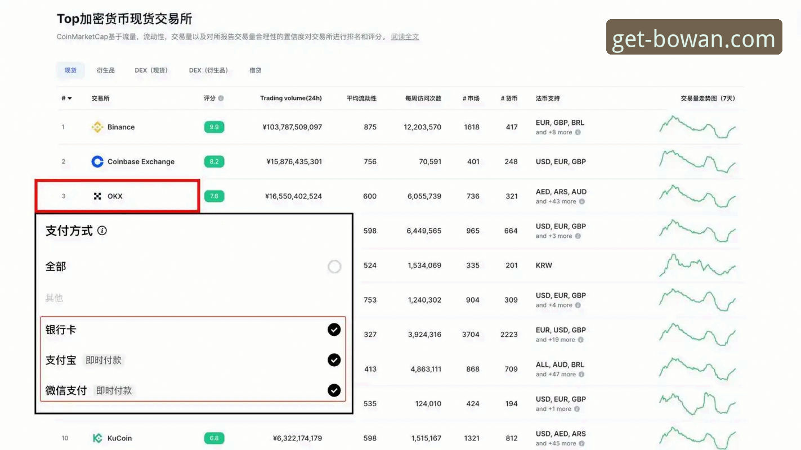Click the Coinbase Exchange logo icon
The width and height of the screenshot is (801, 450).
(97, 161)
